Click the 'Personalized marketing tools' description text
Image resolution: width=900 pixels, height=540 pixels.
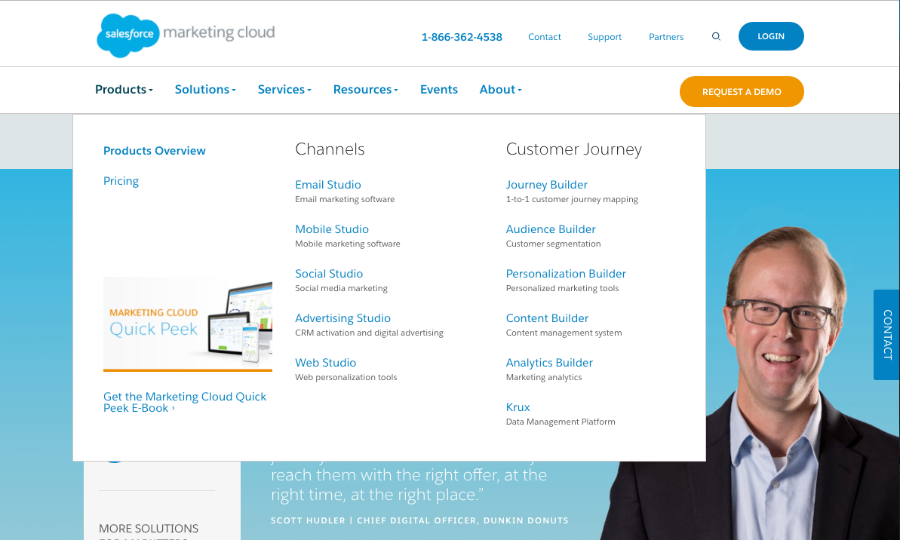click(x=562, y=288)
